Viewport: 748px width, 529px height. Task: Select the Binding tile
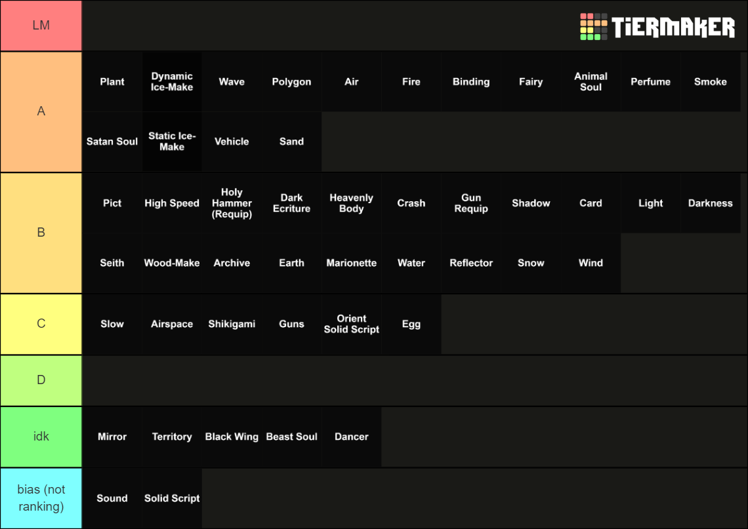tap(471, 81)
